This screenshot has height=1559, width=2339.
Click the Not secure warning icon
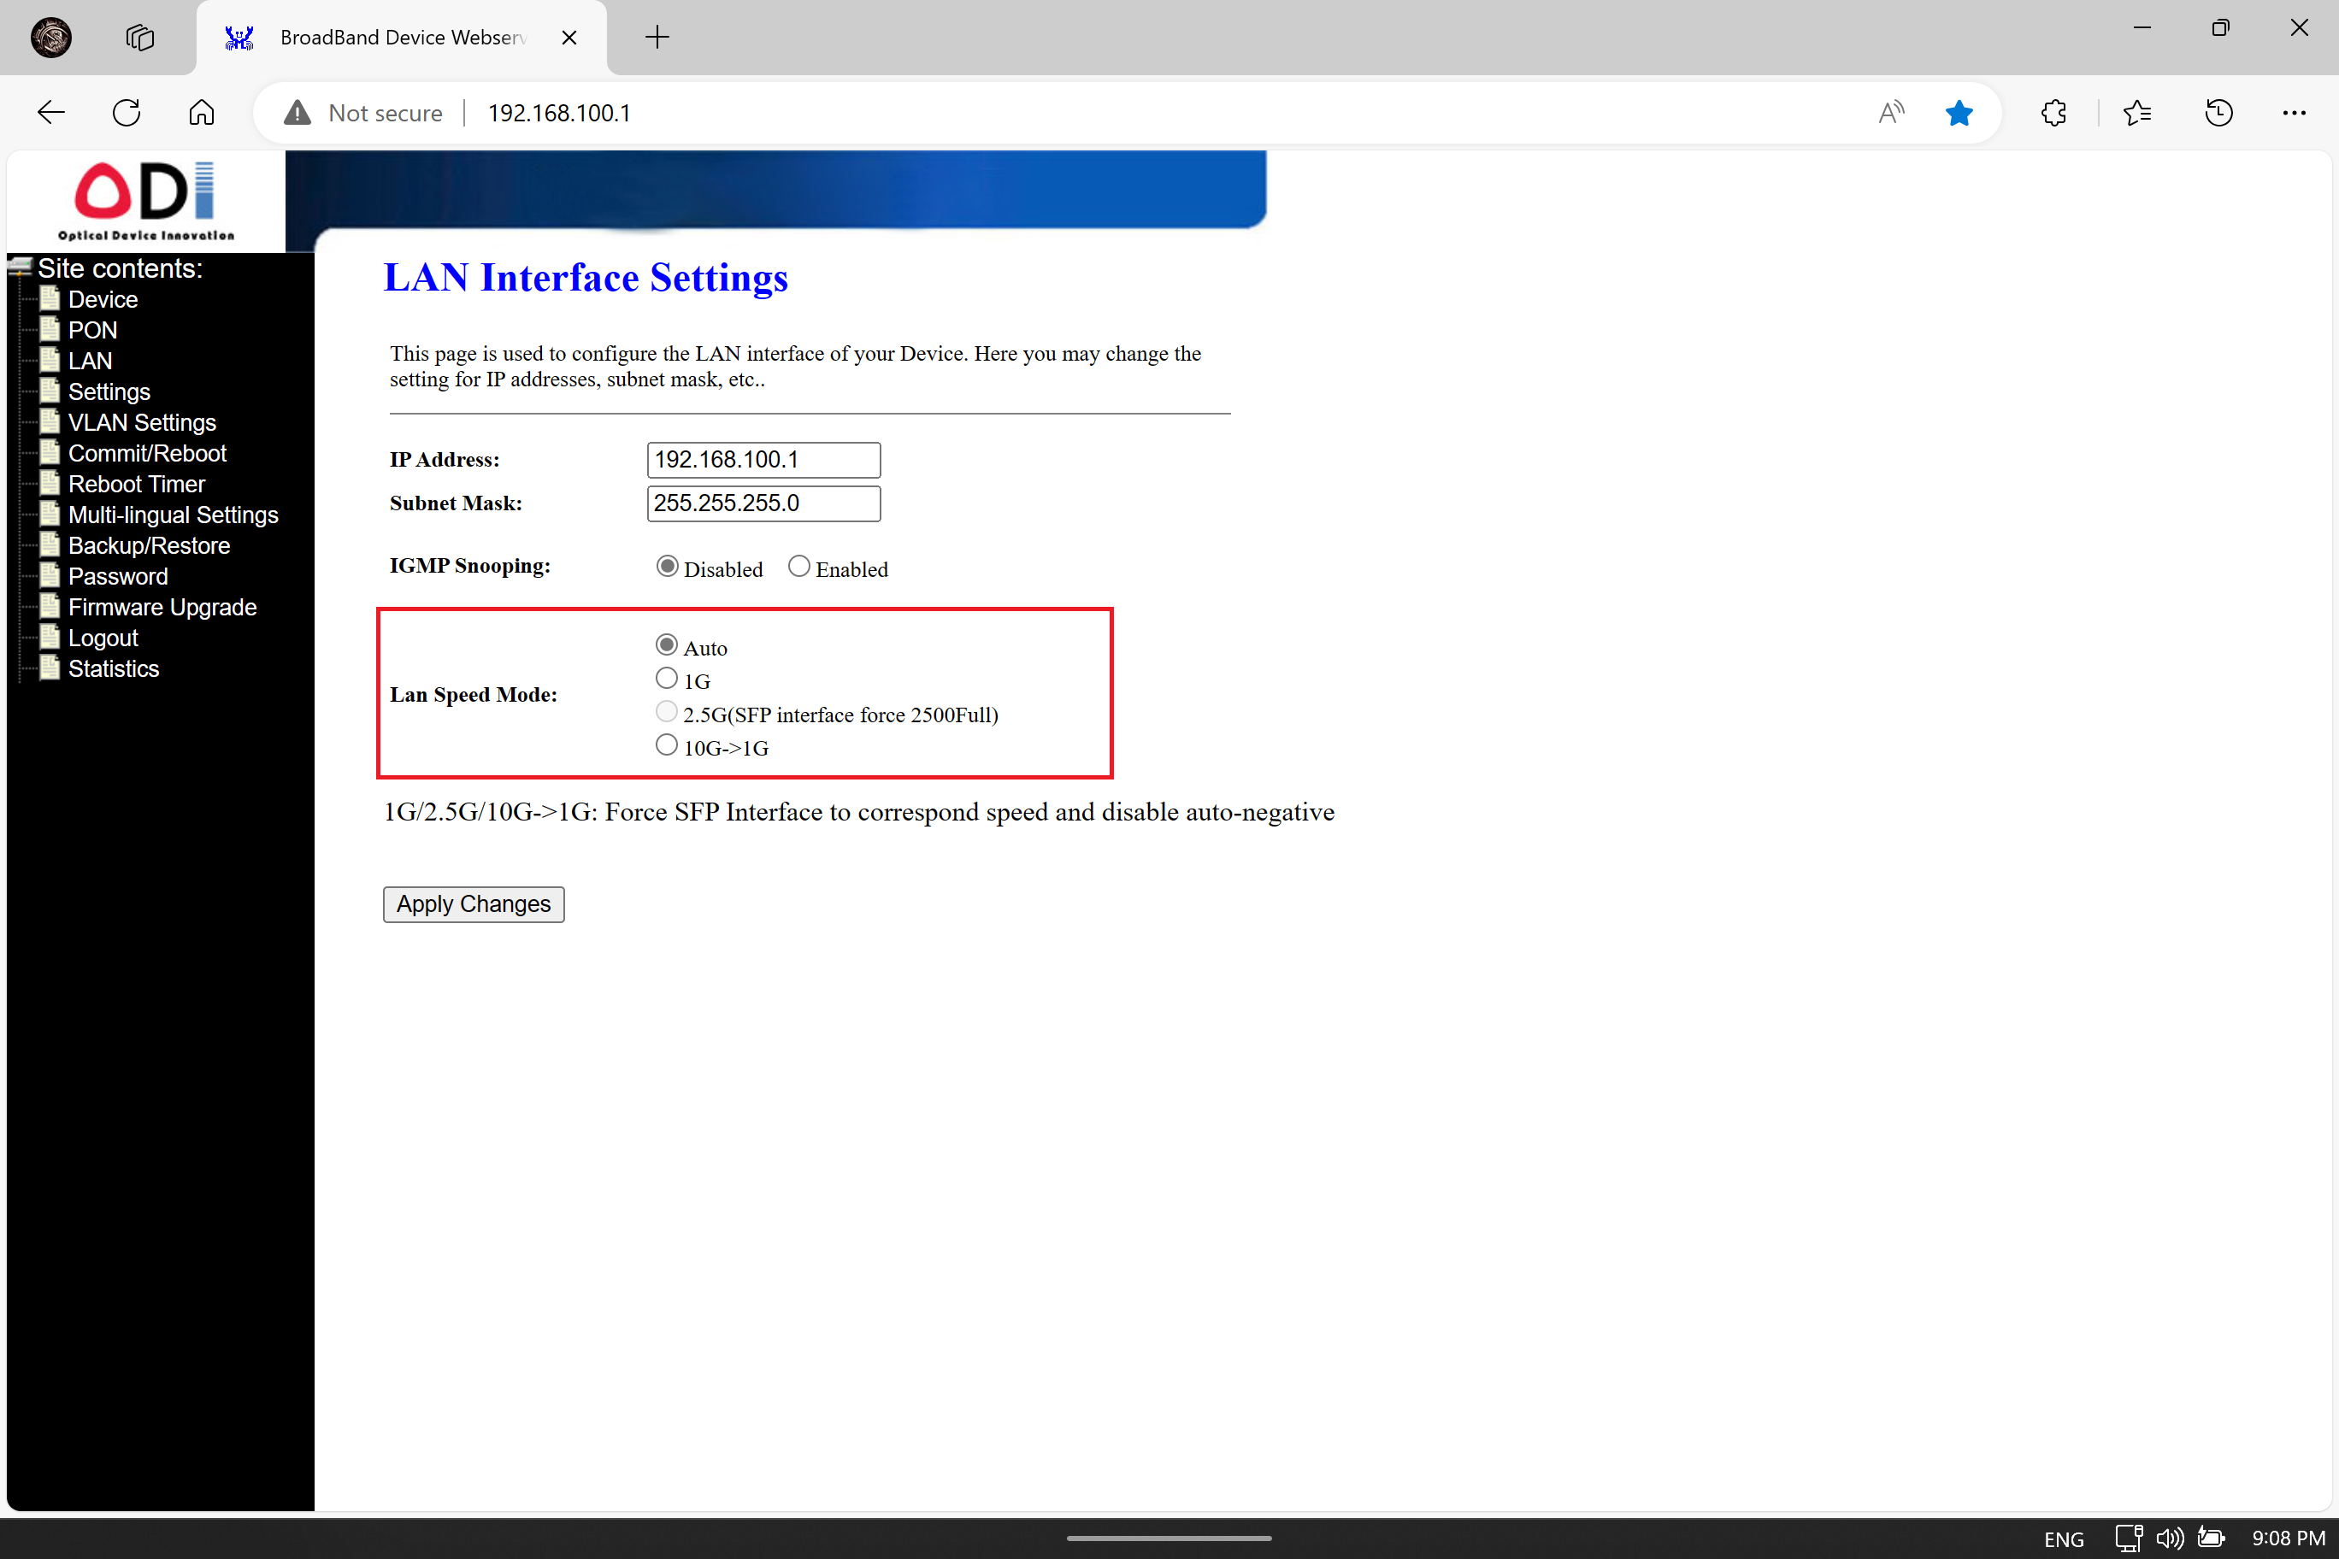click(298, 112)
